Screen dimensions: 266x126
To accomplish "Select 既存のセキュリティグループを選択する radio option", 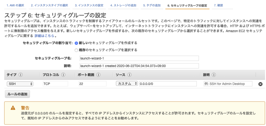I will point(76,50).
